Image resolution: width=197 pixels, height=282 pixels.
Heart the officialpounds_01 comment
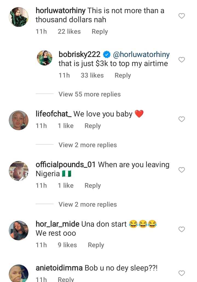point(182,170)
